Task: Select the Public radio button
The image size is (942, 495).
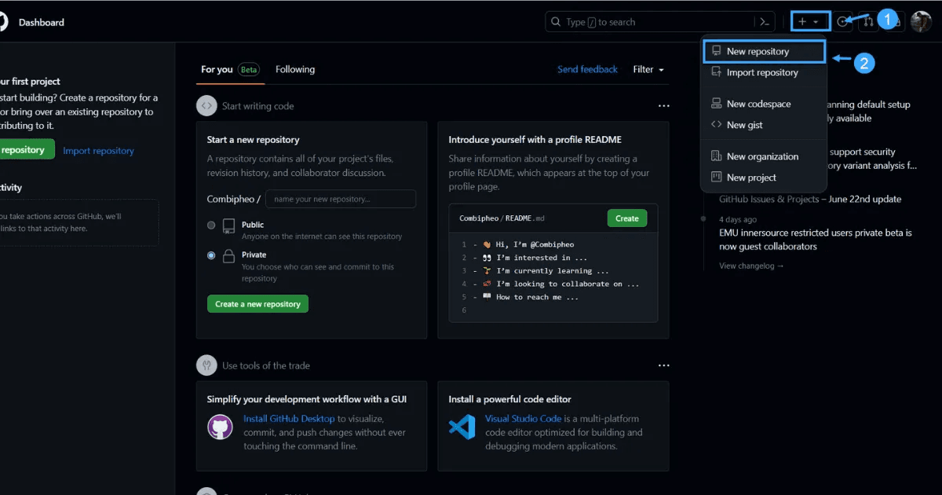Action: click(x=211, y=225)
